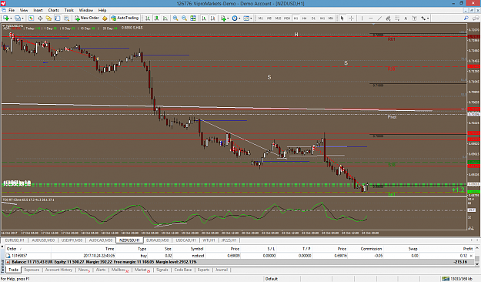
Task: Switch to the EURUSD,H1 chart tab
Action: click(15, 240)
